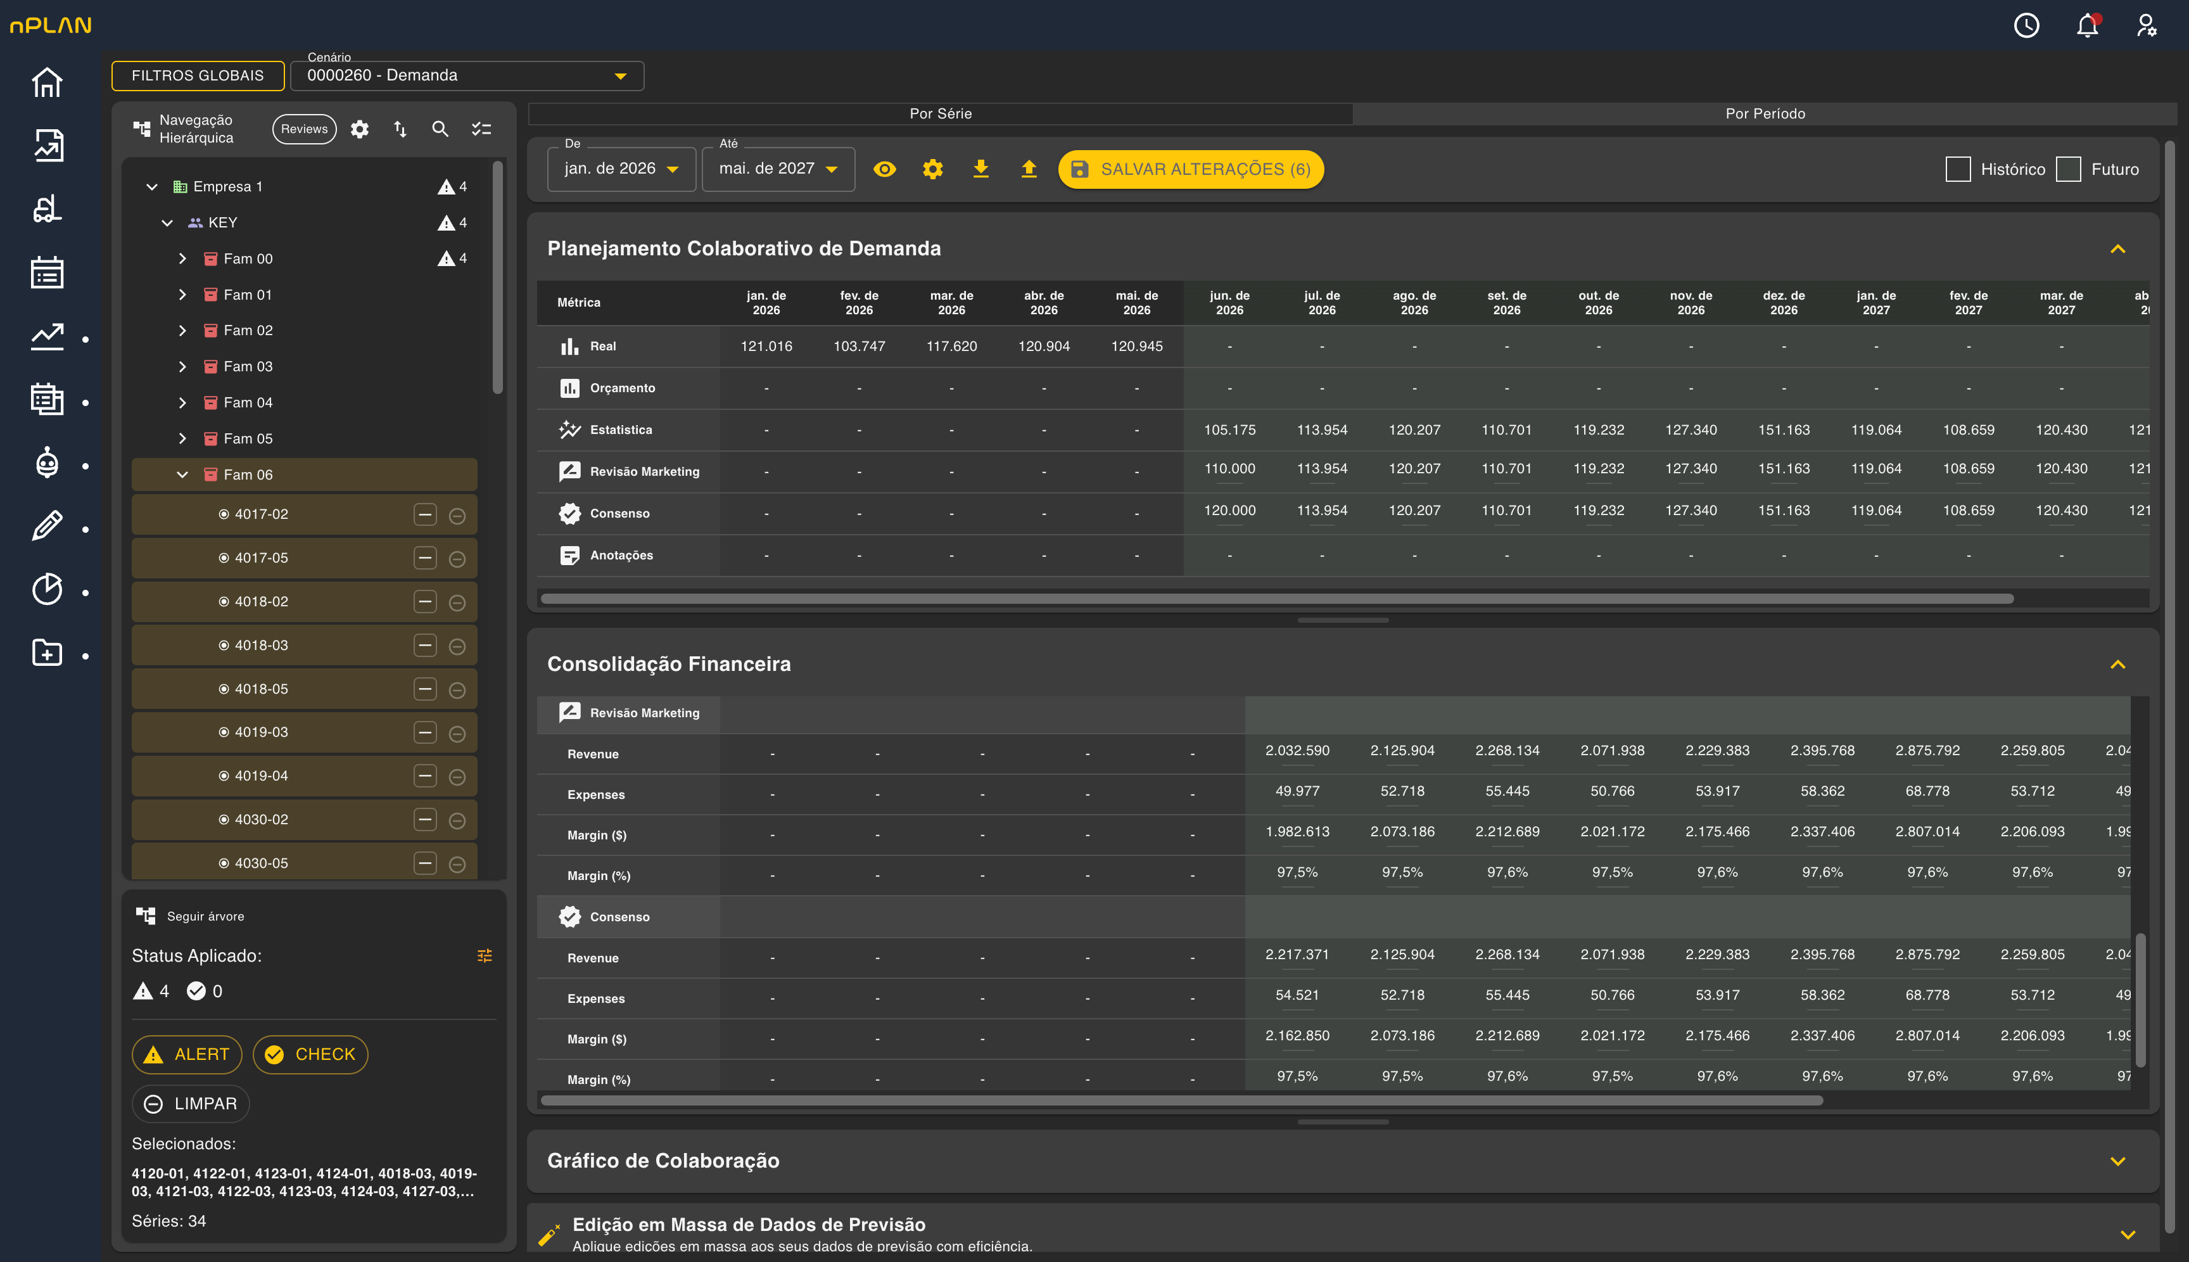Click the demand table horizontal scrollbar

[x=1276, y=599]
